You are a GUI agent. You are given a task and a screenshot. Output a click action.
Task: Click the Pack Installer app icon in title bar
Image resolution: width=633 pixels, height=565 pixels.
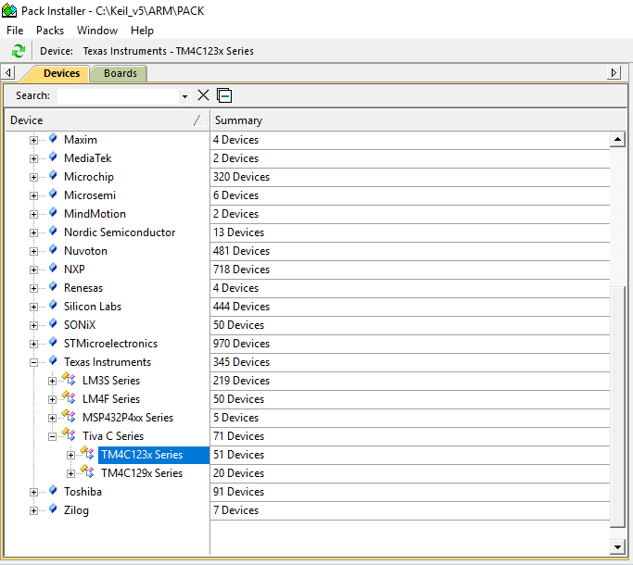[x=9, y=10]
